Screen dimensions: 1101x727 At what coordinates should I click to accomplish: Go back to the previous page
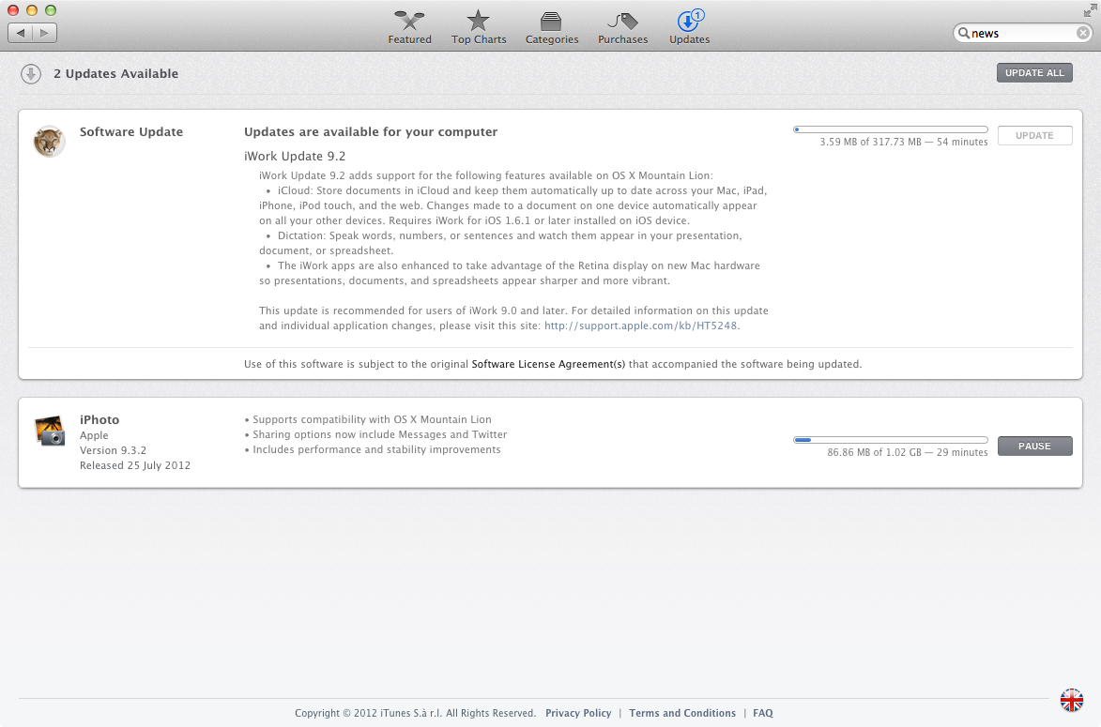point(21,33)
